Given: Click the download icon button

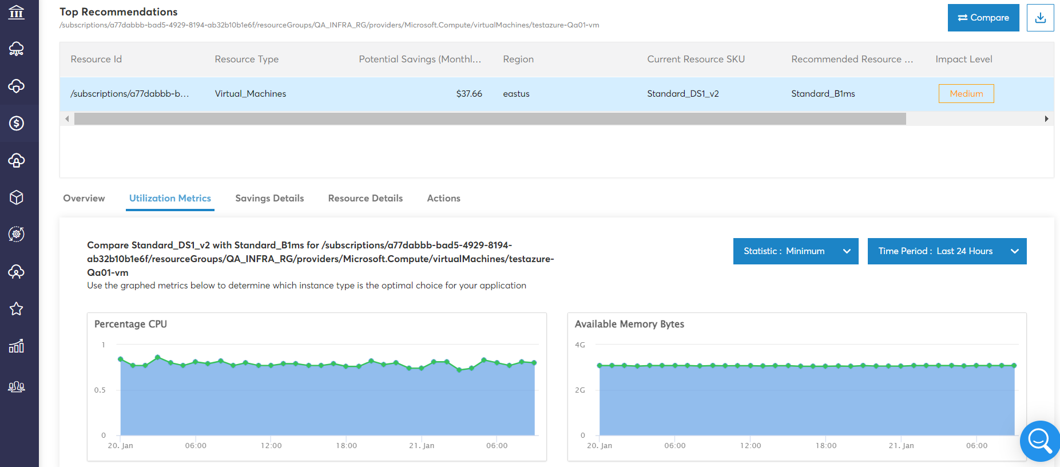Looking at the screenshot, I should tap(1040, 18).
